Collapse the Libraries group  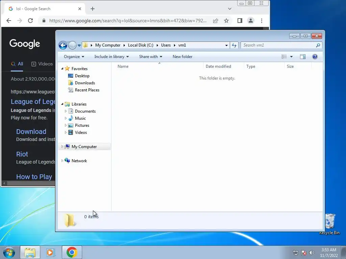[62, 104]
